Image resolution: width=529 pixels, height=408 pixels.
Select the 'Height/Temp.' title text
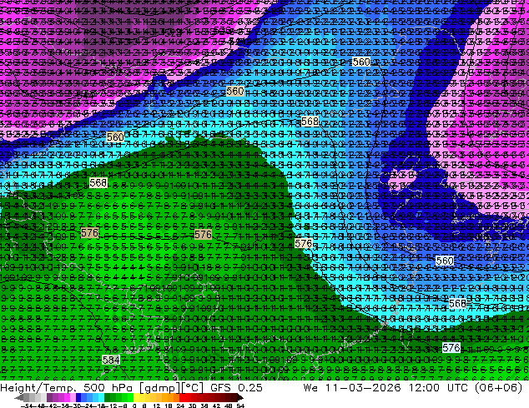click(37, 387)
